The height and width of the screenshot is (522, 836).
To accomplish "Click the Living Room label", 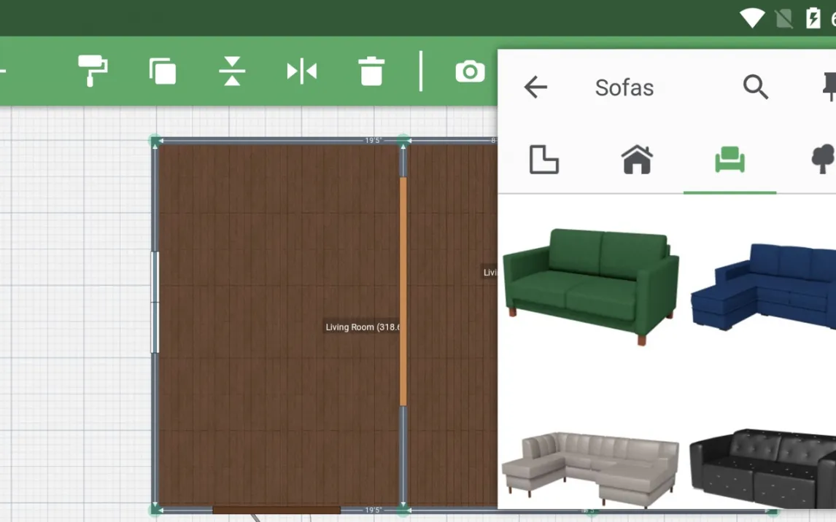I will pos(362,327).
